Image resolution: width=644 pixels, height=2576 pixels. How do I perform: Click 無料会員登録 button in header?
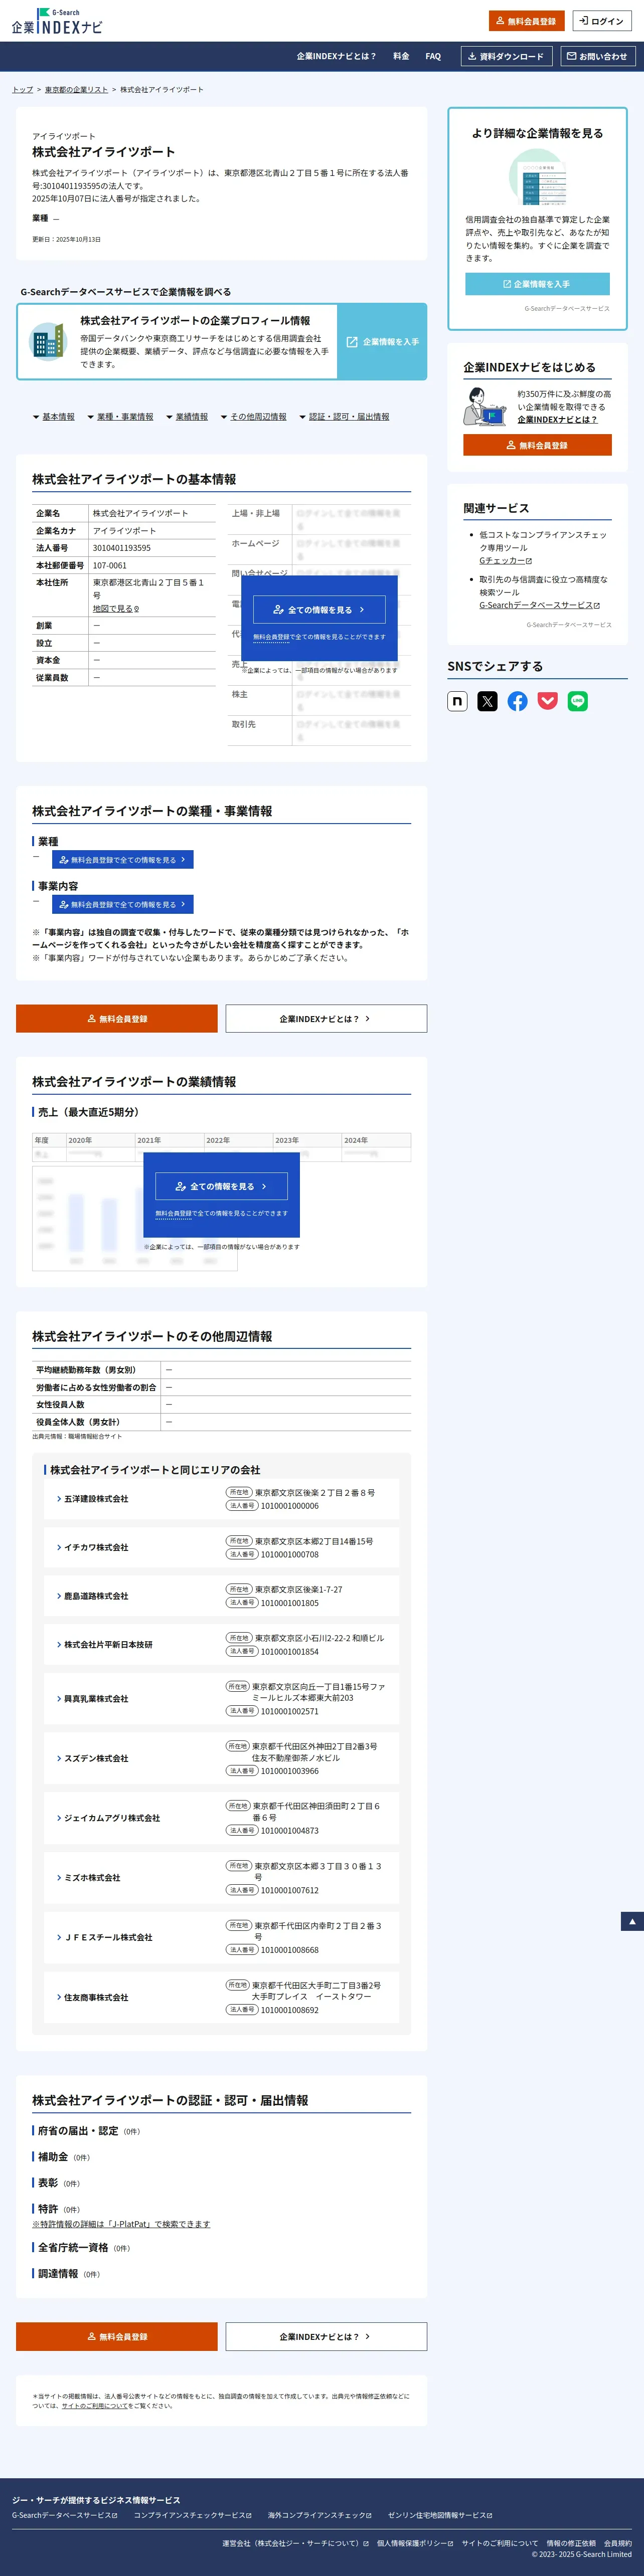point(526,21)
